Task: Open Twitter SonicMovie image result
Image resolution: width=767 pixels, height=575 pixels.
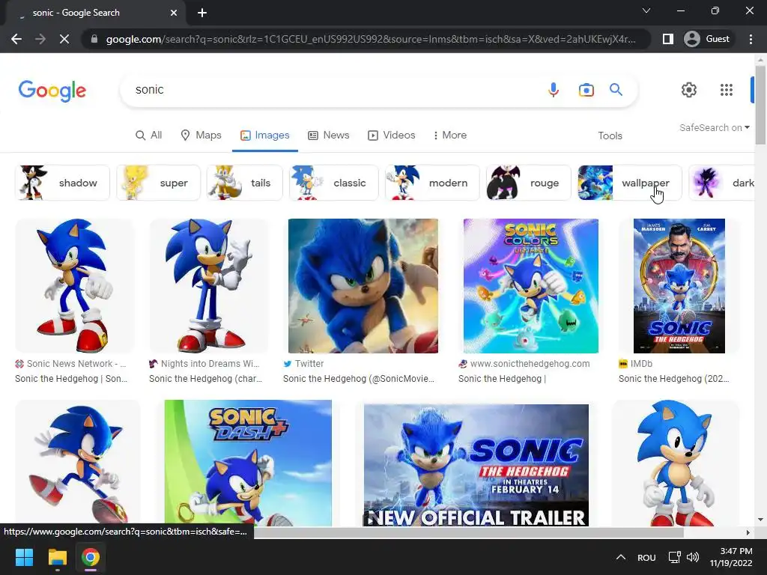Action: [x=363, y=286]
